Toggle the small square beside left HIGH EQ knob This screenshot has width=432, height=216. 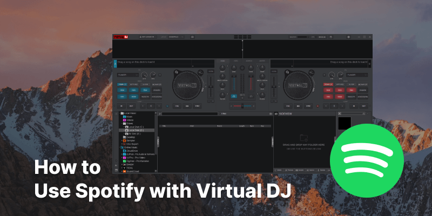[x=227, y=66]
